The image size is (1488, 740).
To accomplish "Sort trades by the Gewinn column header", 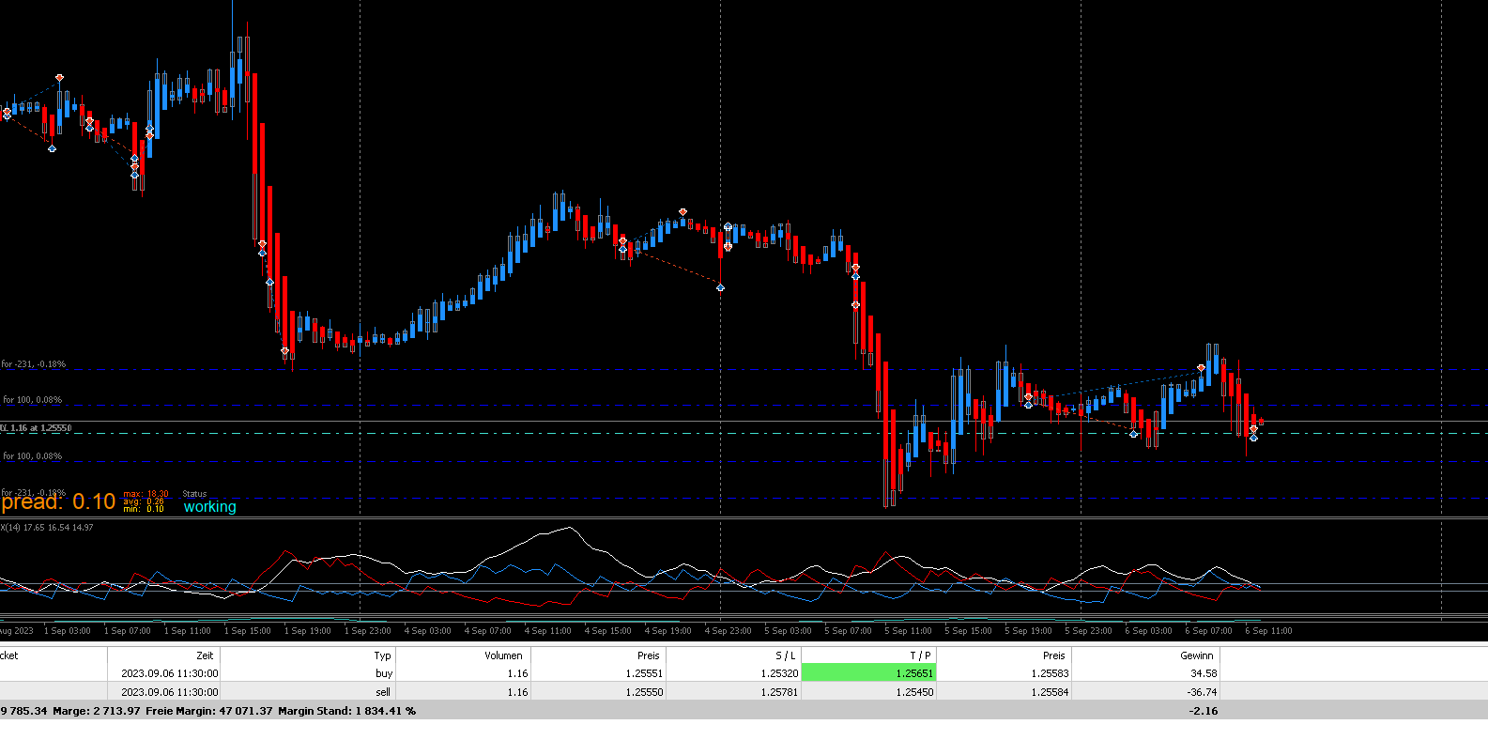I will (1197, 655).
